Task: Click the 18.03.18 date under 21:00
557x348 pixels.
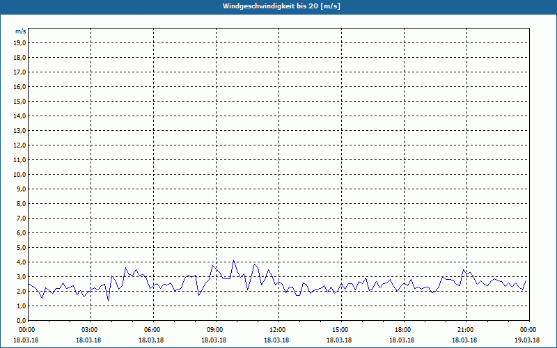Action: (x=464, y=340)
